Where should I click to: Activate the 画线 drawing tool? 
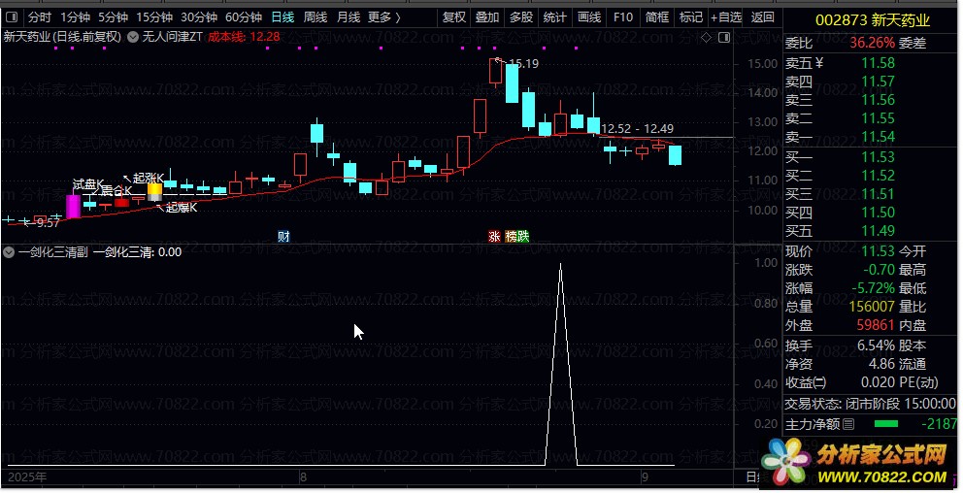pos(589,17)
